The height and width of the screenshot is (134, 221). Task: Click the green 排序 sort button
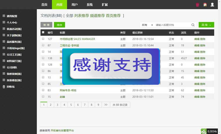pos(60,25)
